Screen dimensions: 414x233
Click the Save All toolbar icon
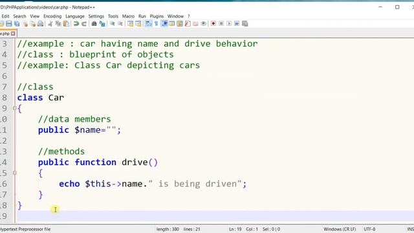coord(17,24)
